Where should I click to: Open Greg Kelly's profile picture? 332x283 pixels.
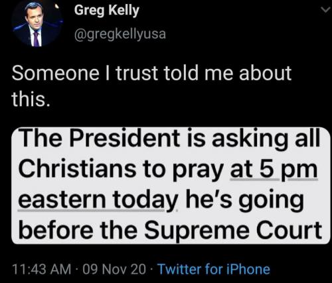(37, 23)
